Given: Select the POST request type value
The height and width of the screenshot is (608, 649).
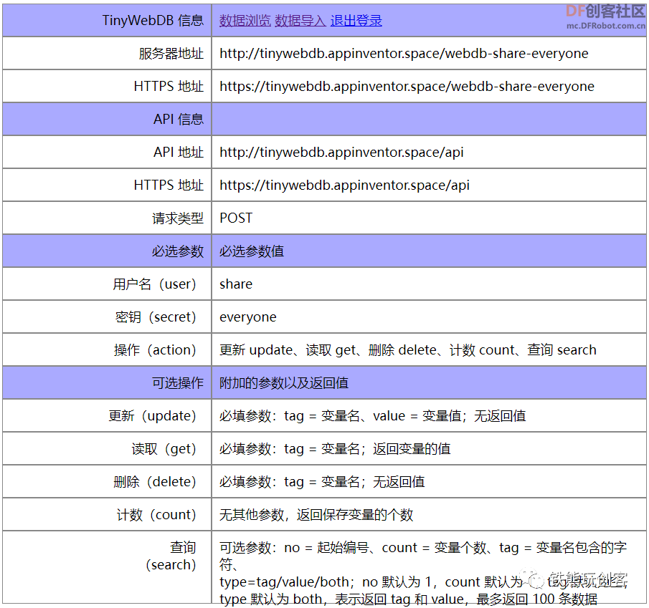Looking at the screenshot, I should click(235, 218).
